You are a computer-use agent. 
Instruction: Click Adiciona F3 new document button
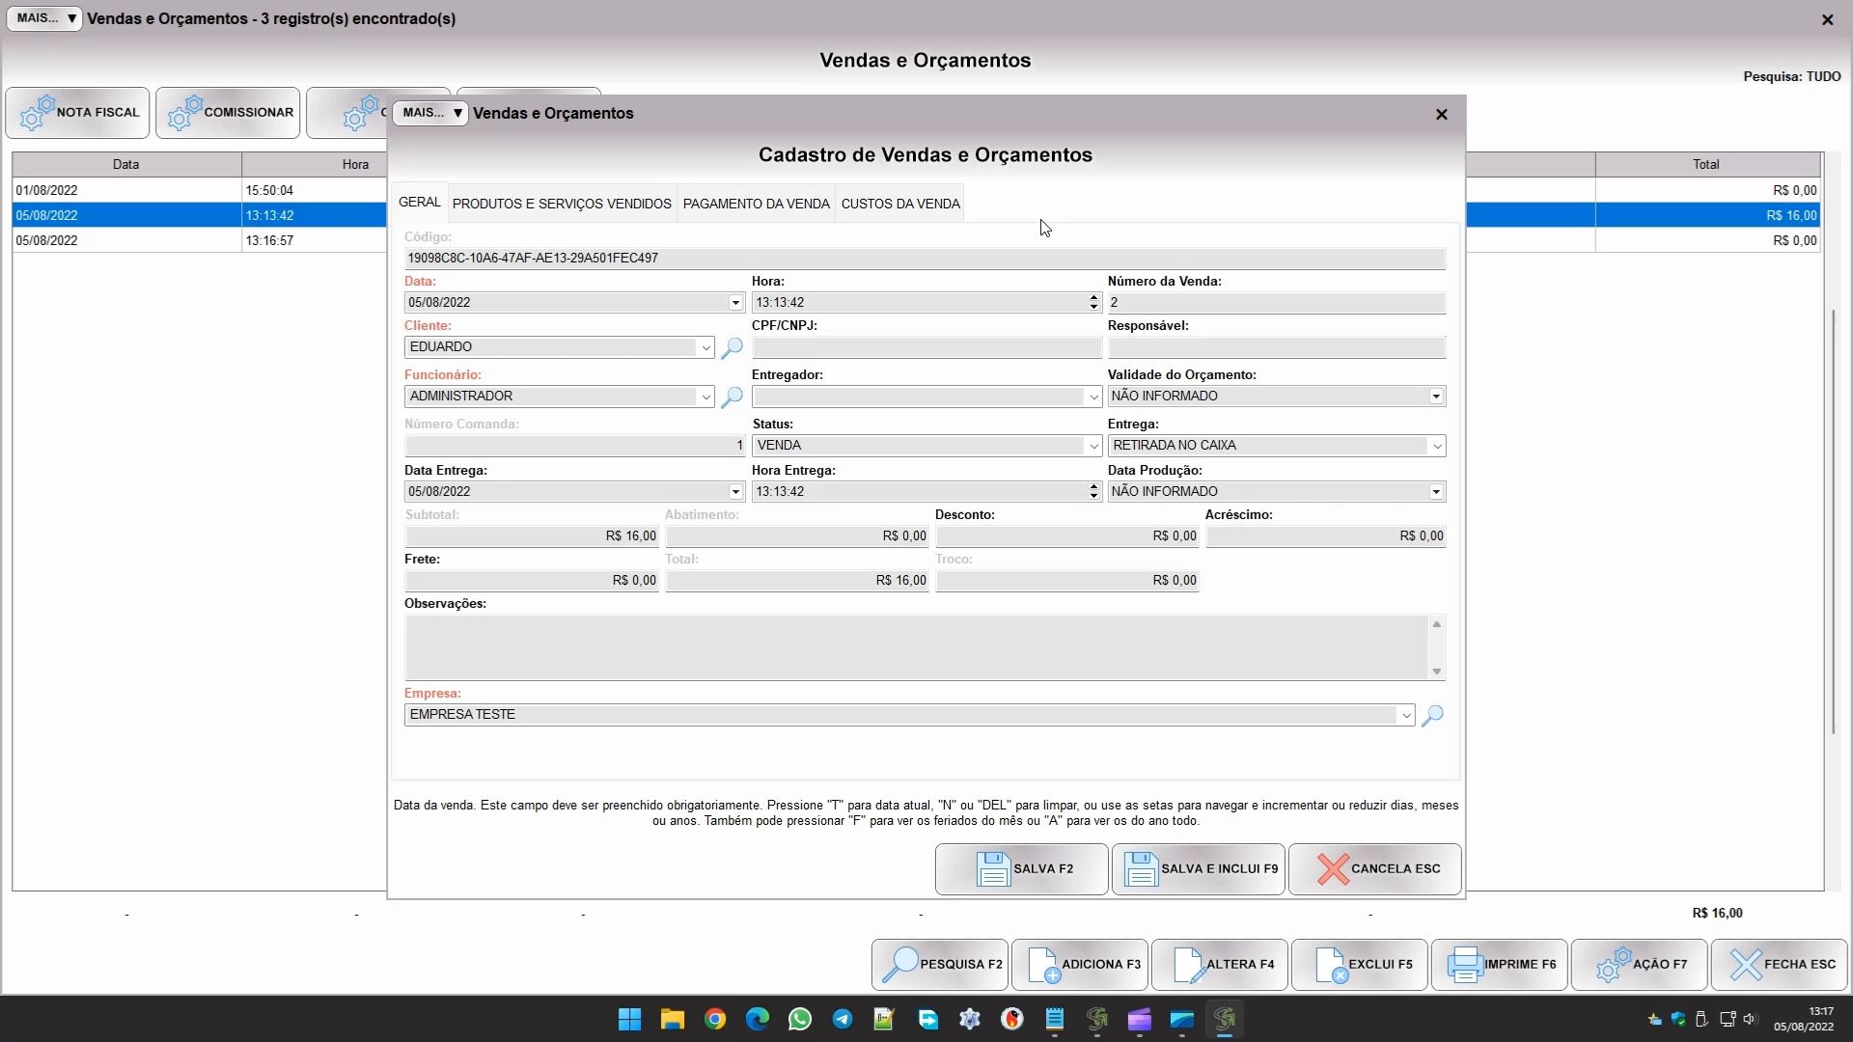point(1080,964)
